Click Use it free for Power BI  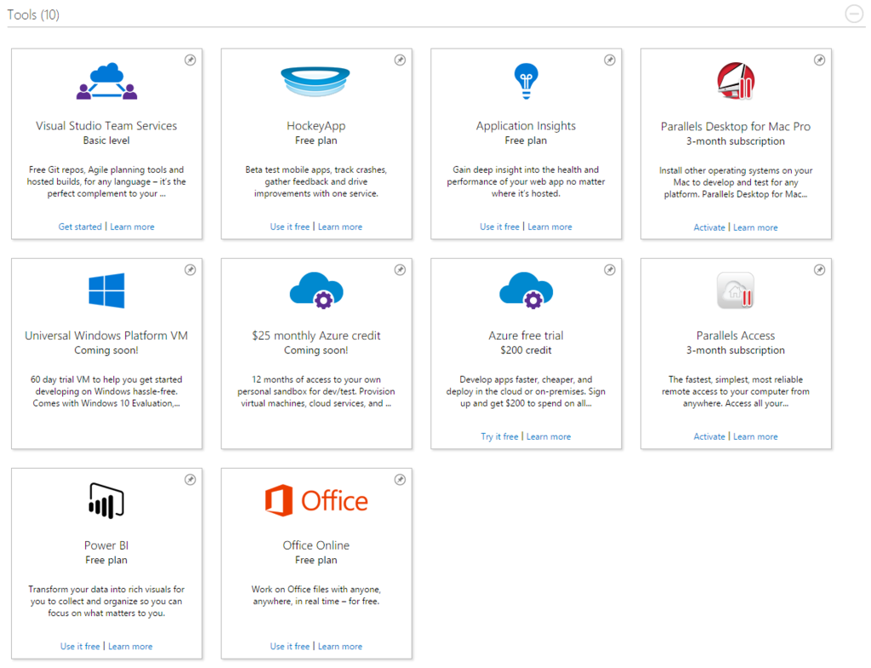click(x=80, y=647)
